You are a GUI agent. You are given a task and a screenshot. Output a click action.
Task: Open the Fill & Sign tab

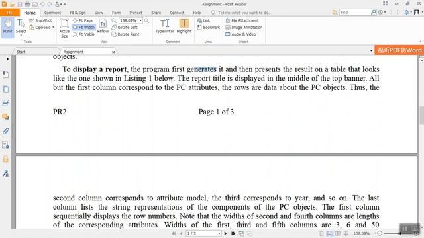point(78,13)
